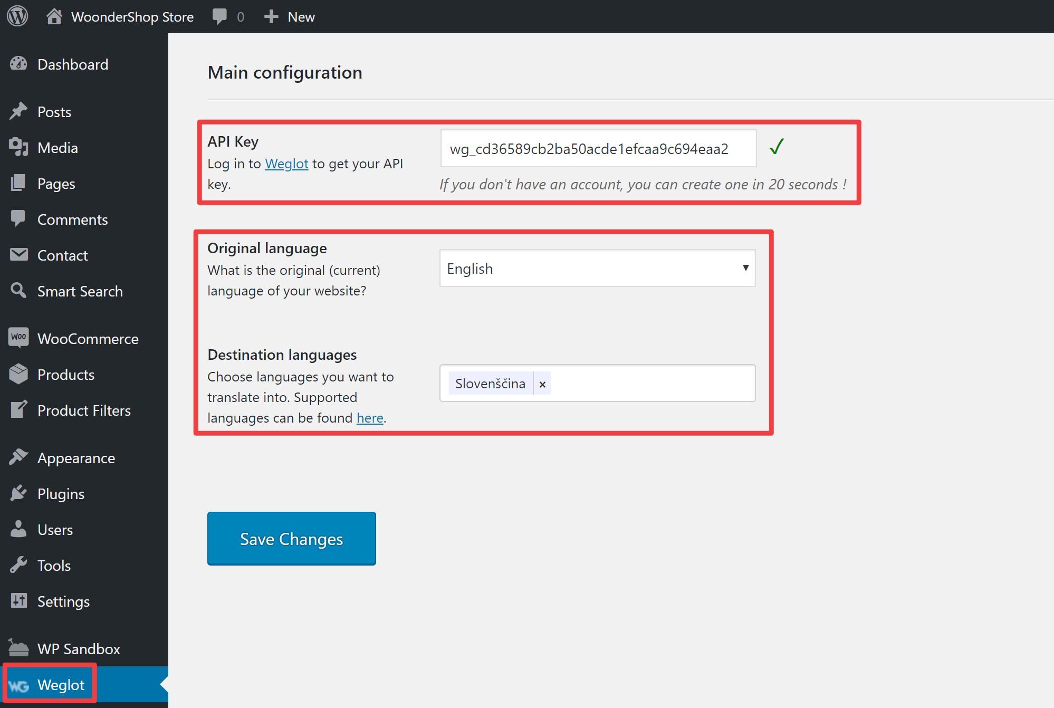Follow the supported languages 'here' link
The height and width of the screenshot is (708, 1054).
(370, 418)
